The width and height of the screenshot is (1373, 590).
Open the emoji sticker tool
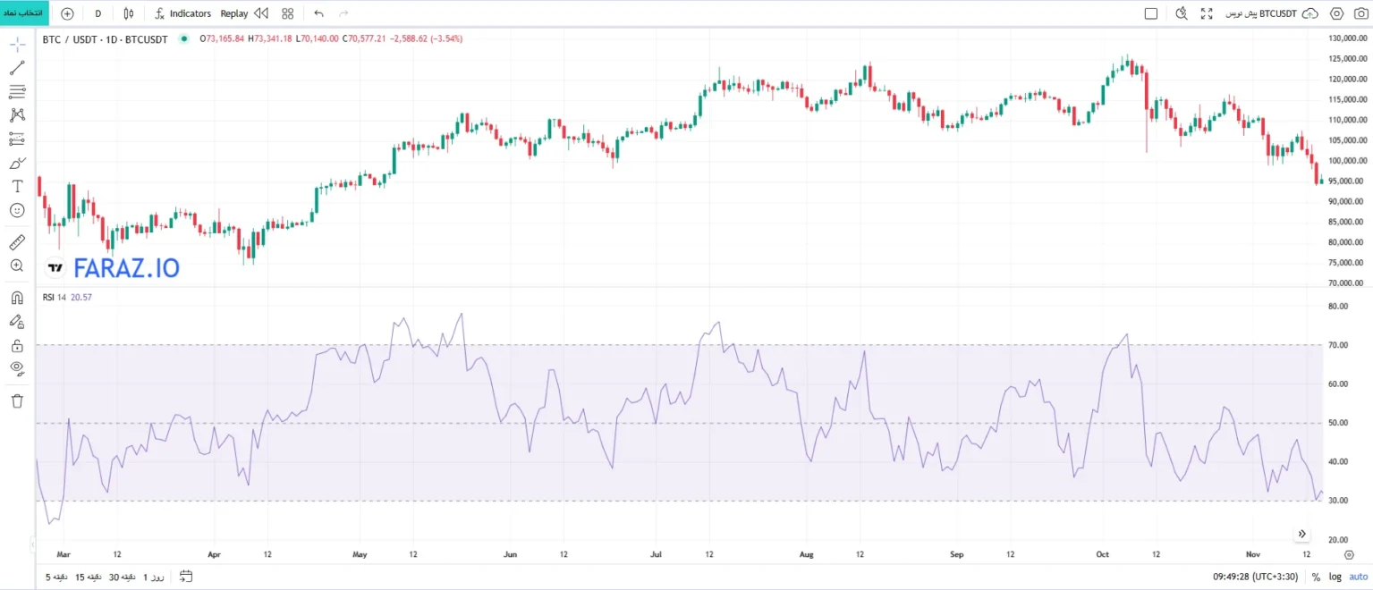pyautogui.click(x=17, y=211)
